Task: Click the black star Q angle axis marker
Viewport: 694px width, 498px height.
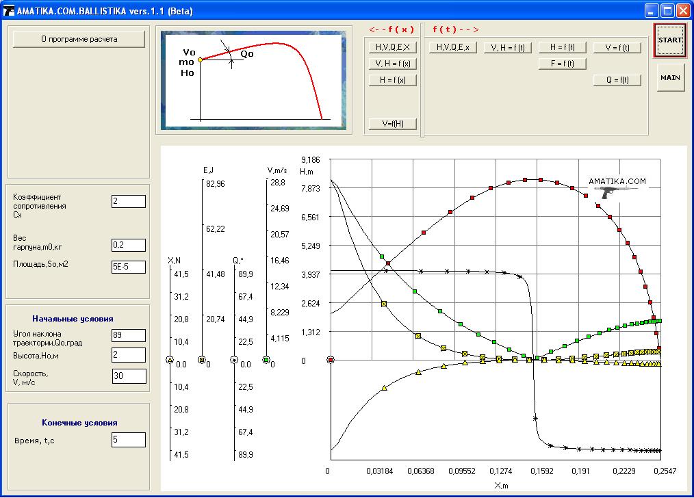Action: pos(234,360)
